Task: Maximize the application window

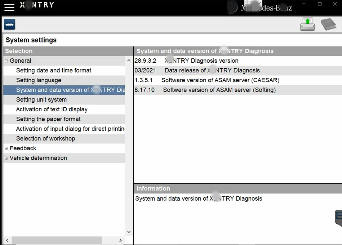Action: tap(320, 4)
